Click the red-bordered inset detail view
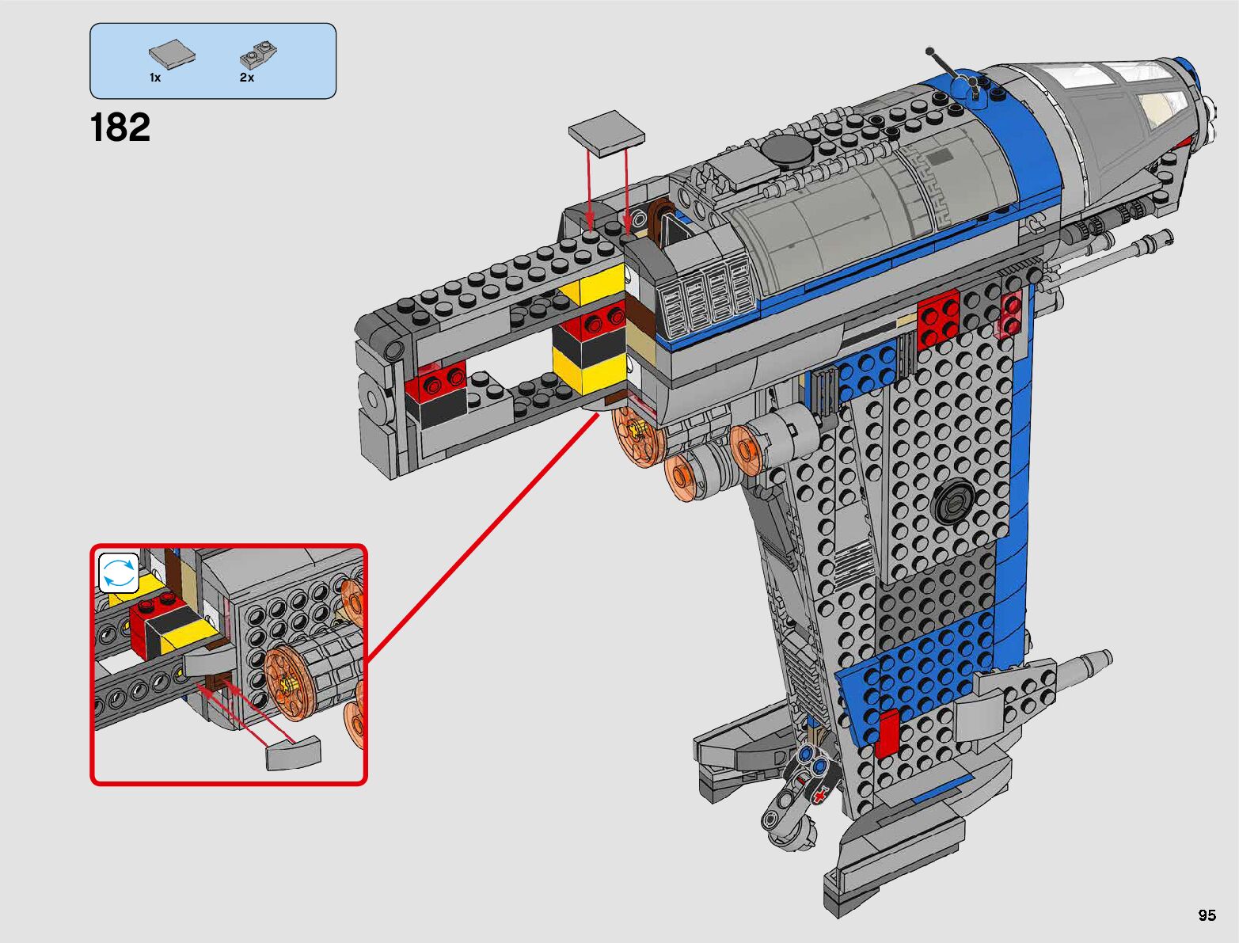This screenshot has height=943, width=1239. (229, 664)
